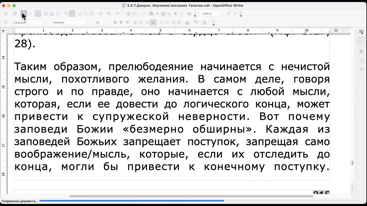The image size is (367, 206).
Task: Expand Standard toolbar overflow arrow
Action: 195,14
